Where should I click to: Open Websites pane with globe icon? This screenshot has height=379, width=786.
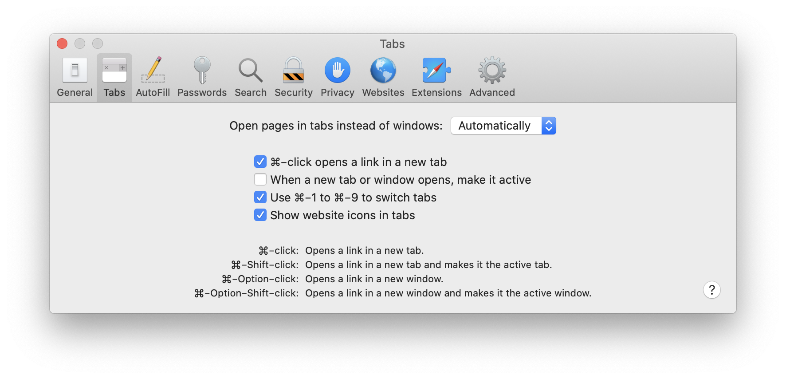pos(383,78)
